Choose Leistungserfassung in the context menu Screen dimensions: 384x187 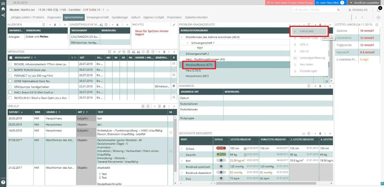coord(309,58)
